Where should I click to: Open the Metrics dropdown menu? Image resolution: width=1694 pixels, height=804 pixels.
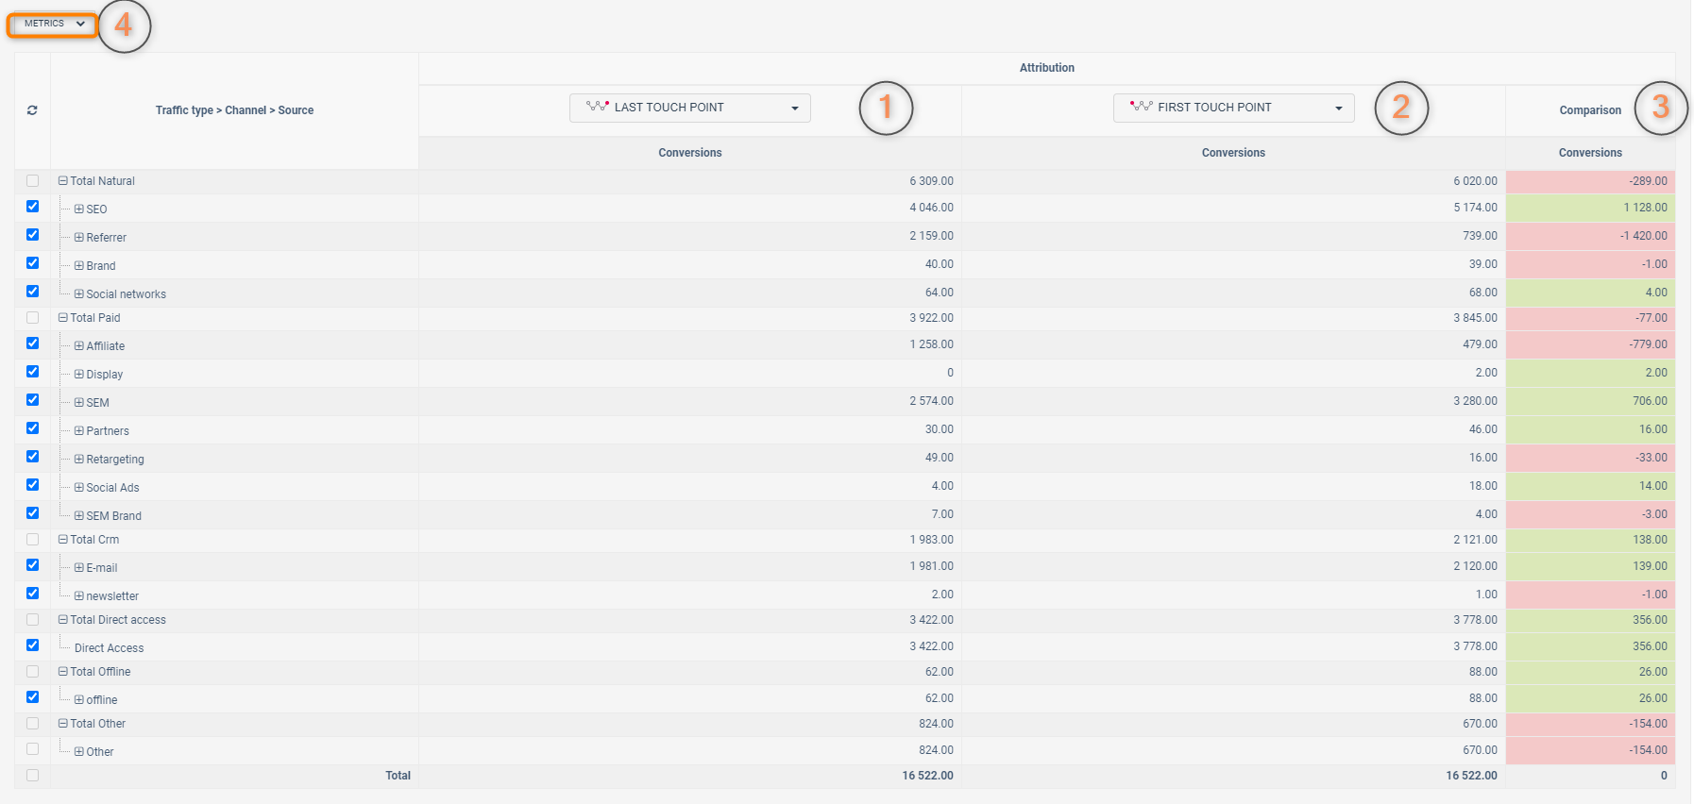[x=53, y=24]
